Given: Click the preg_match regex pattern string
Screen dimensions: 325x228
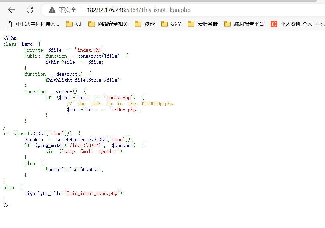Looking at the screenshot, I should point(86,145).
